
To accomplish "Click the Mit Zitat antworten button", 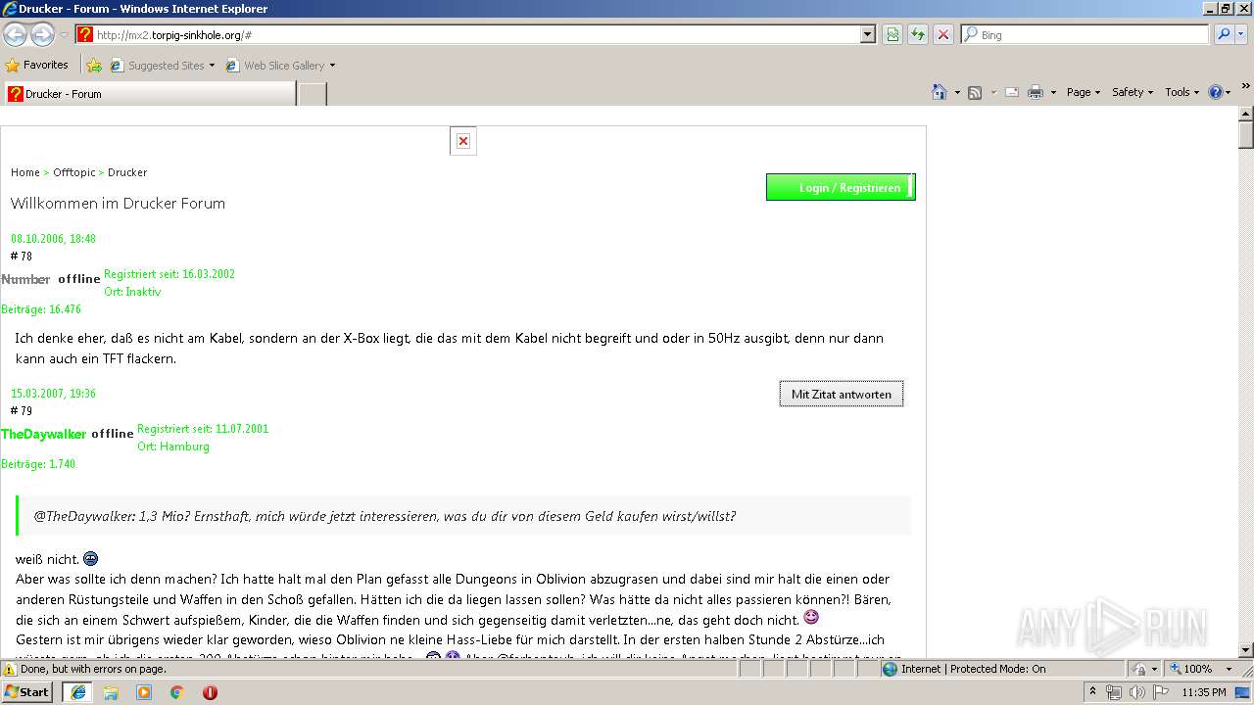I will pyautogui.click(x=842, y=394).
